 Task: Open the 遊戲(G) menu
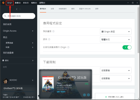pos(18,3)
